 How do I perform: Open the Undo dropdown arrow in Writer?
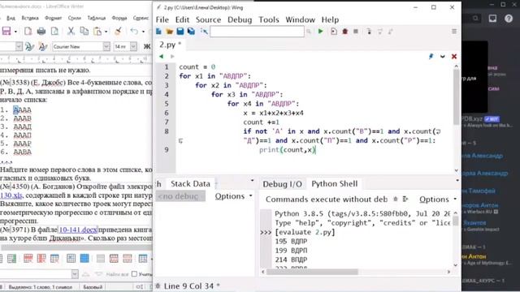pos(143,32)
